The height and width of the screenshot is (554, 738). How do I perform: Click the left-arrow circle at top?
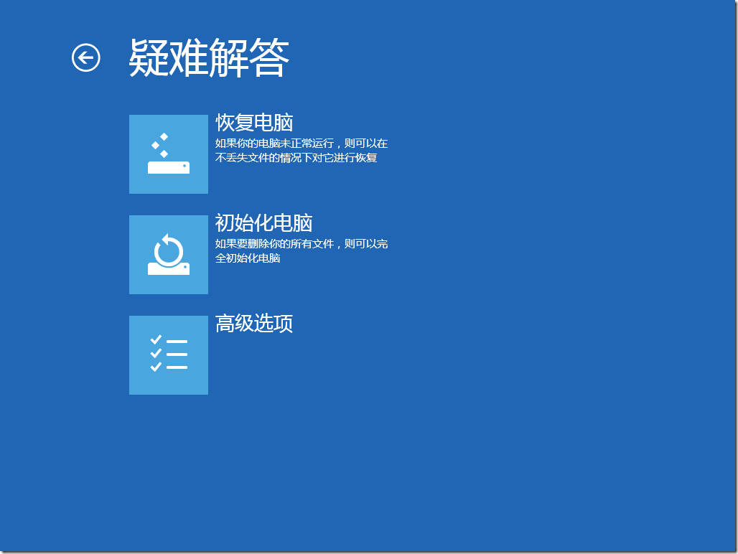pyautogui.click(x=86, y=57)
